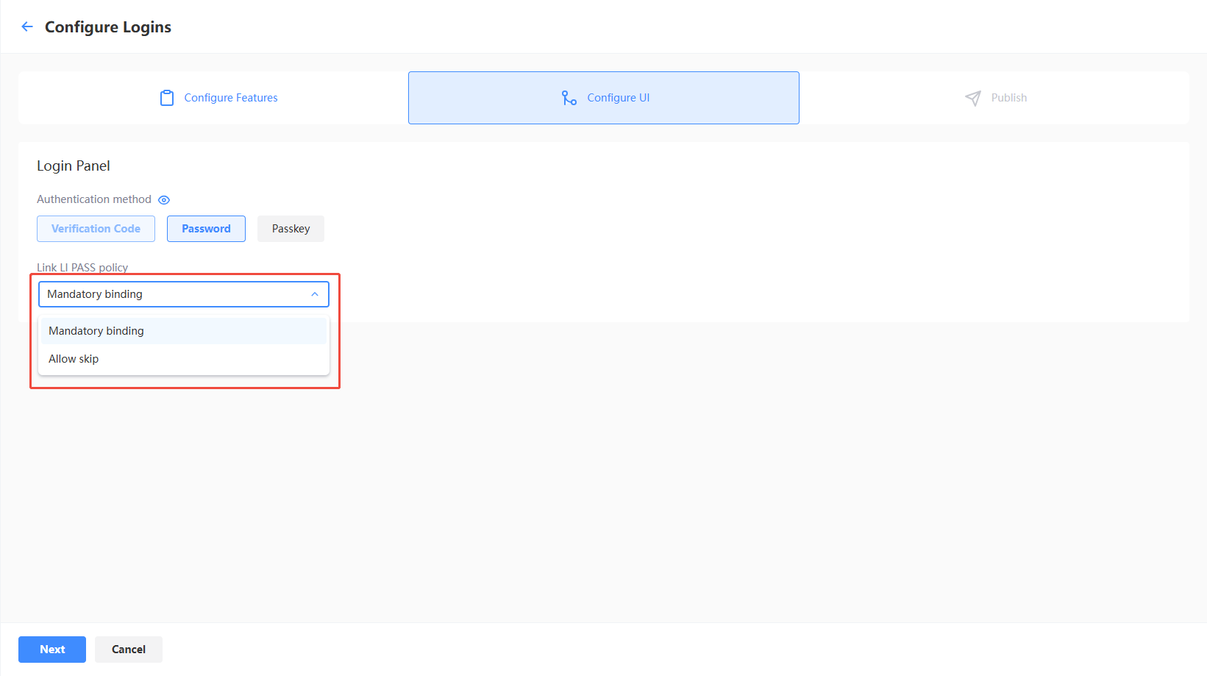This screenshot has height=676, width=1207.
Task: Click the Link LI PASS policy label
Action: click(82, 268)
